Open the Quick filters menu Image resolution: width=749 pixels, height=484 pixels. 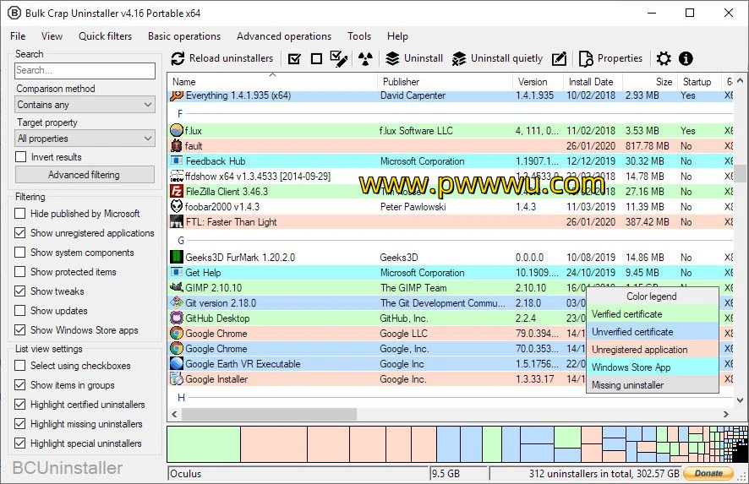(x=105, y=36)
